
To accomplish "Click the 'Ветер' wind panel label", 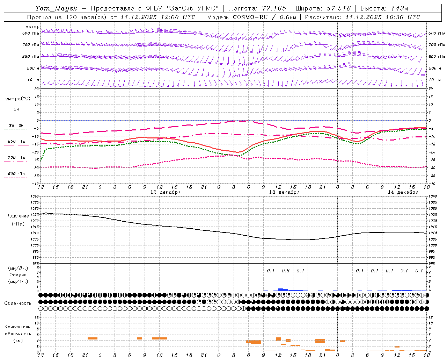I will coord(32,27).
